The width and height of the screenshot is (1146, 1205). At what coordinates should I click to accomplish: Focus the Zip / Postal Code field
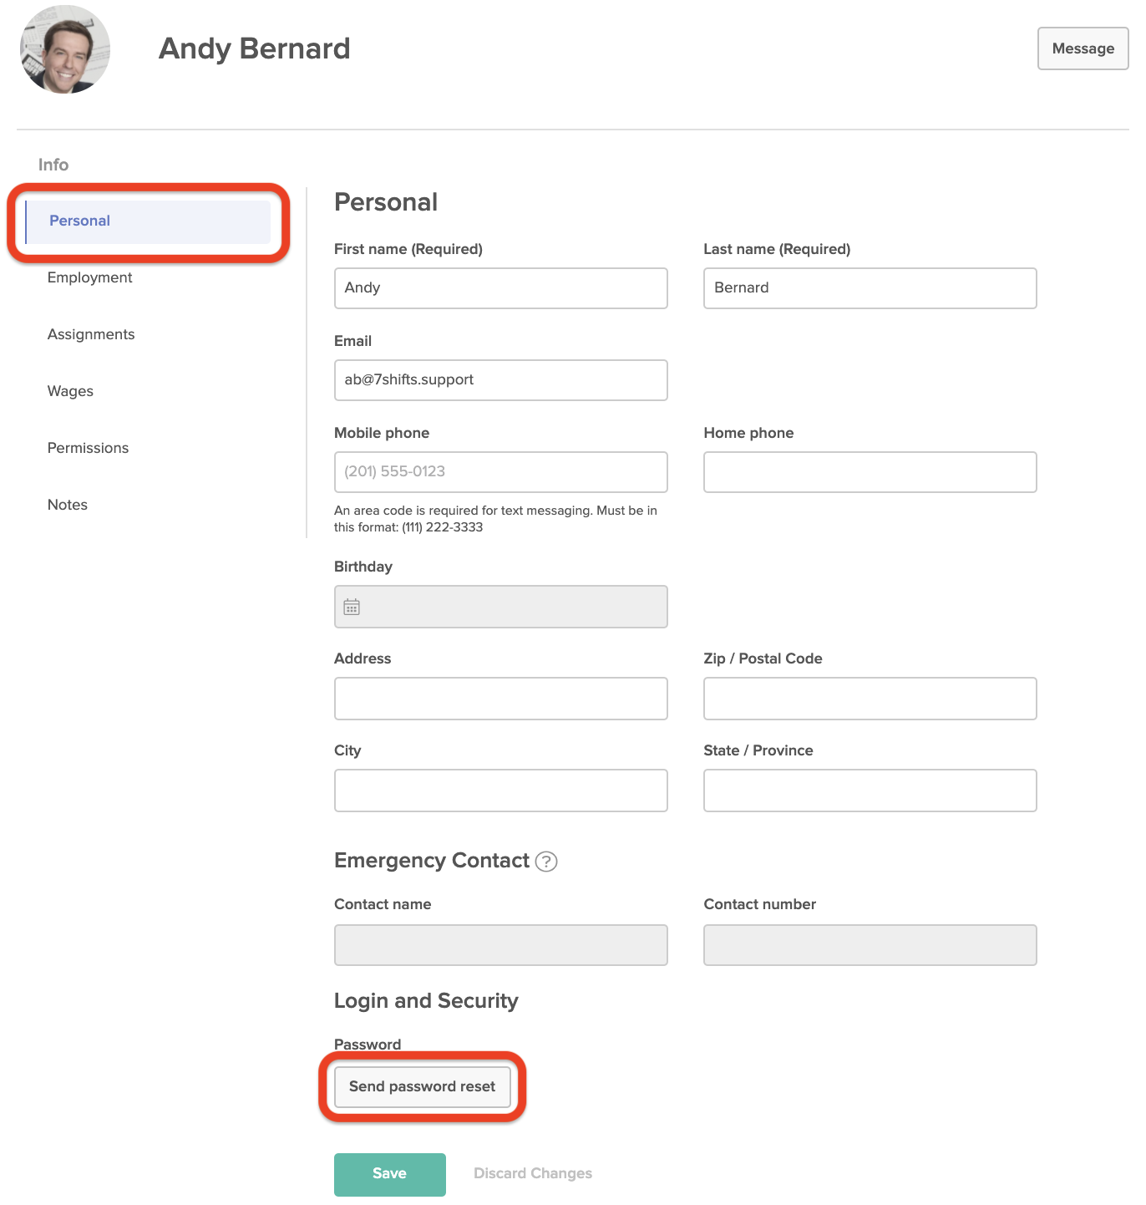[870, 699]
